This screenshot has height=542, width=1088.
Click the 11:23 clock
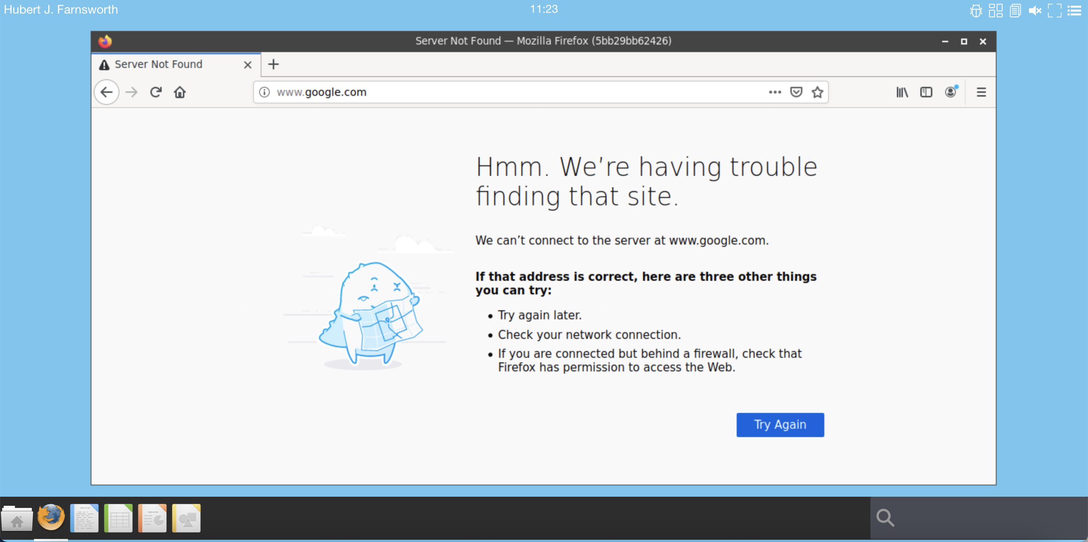pos(544,9)
